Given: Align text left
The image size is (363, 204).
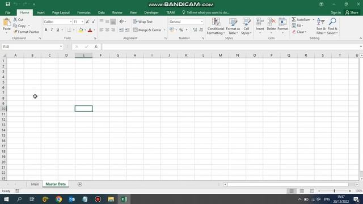Looking at the screenshot, I should [x=102, y=30].
